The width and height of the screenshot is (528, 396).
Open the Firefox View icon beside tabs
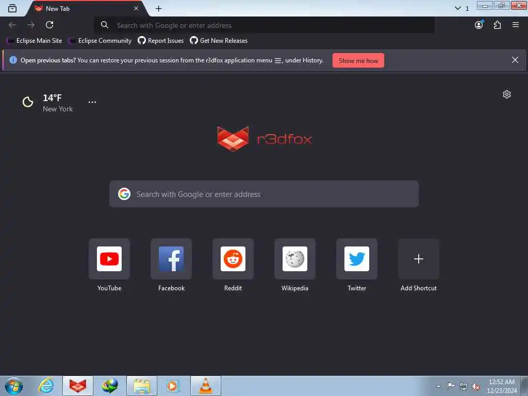tap(12, 8)
